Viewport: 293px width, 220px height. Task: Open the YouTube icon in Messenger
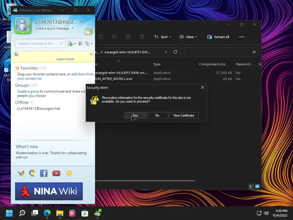(x=56, y=173)
